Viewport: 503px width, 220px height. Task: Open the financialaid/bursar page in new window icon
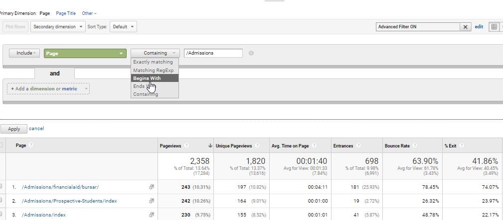tap(151, 187)
